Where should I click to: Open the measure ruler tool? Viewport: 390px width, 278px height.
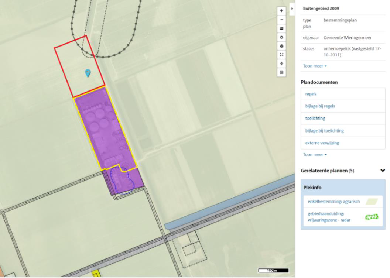[282, 28]
